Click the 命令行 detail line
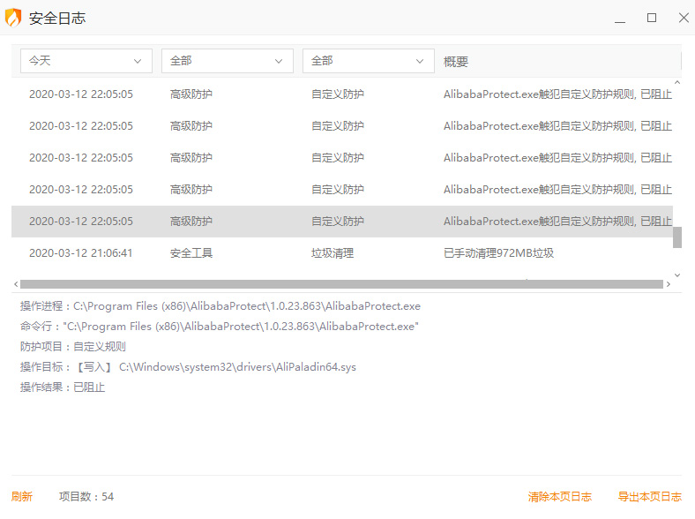 point(220,327)
